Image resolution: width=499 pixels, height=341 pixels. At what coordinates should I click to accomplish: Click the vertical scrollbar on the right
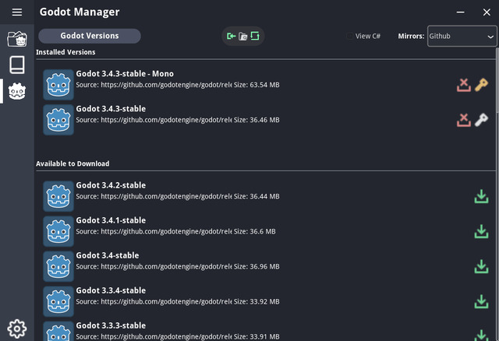[x=497, y=79]
